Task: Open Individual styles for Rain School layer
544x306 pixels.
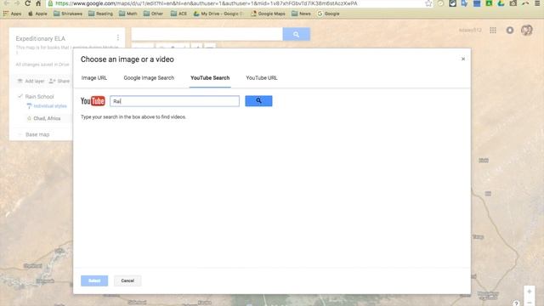Action: (x=47, y=106)
